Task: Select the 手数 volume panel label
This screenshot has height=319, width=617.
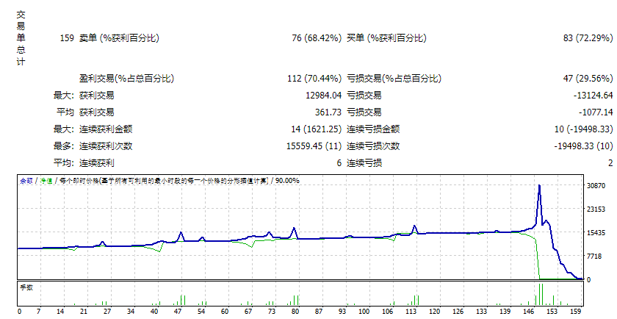Action: tap(26, 287)
